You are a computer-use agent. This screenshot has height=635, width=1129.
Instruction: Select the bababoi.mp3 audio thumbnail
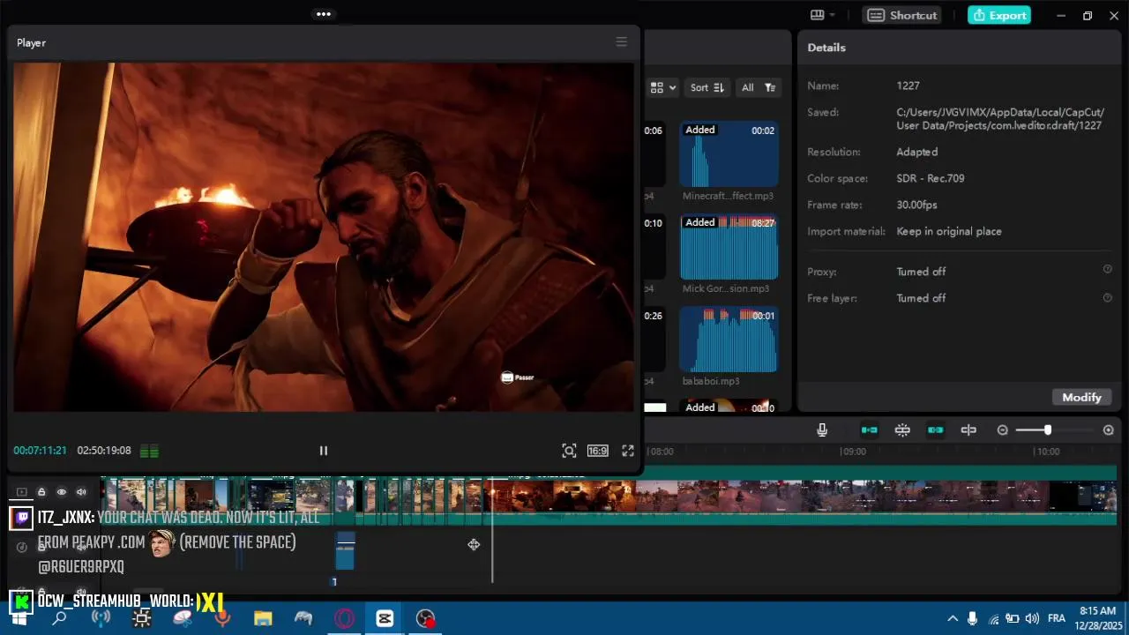(729, 340)
